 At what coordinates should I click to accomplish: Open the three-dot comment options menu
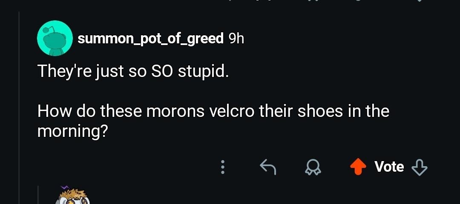pyautogui.click(x=223, y=167)
